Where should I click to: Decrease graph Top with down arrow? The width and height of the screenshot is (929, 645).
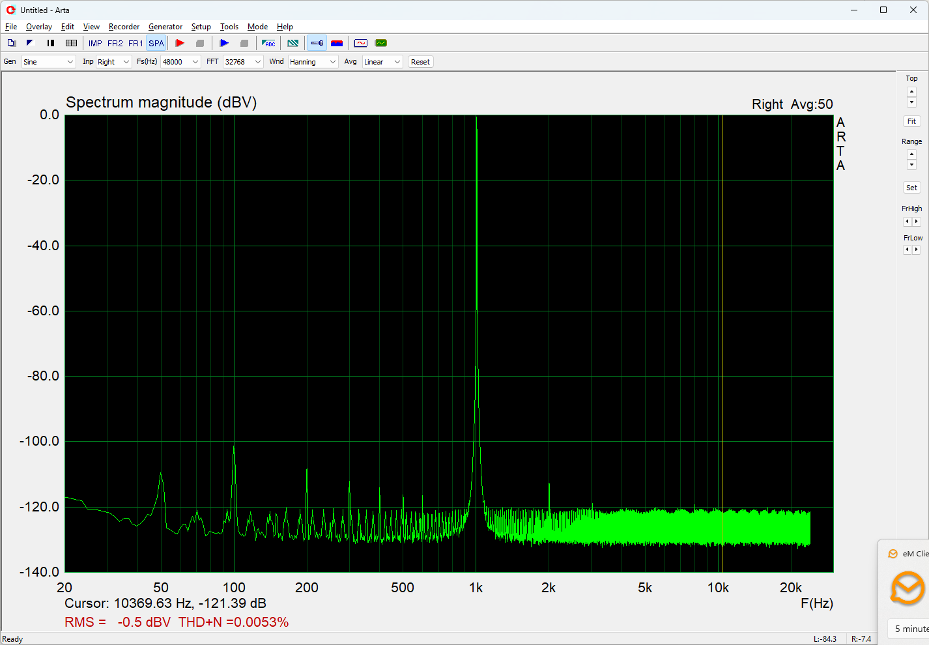pos(911,102)
